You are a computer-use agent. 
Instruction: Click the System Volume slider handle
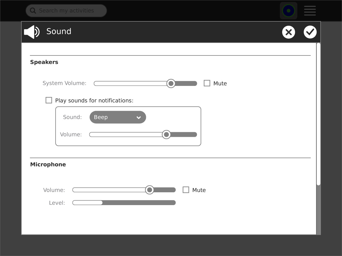[x=171, y=83]
